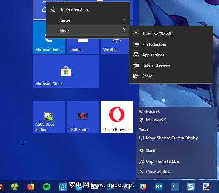
Task: Click Move Slack to Current Display
Action: pos(172,138)
